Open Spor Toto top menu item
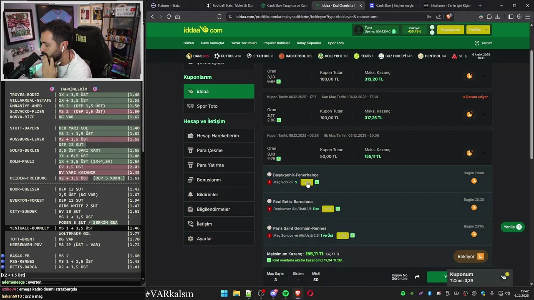Image resolution: width=534 pixels, height=300 pixels. coord(336,43)
